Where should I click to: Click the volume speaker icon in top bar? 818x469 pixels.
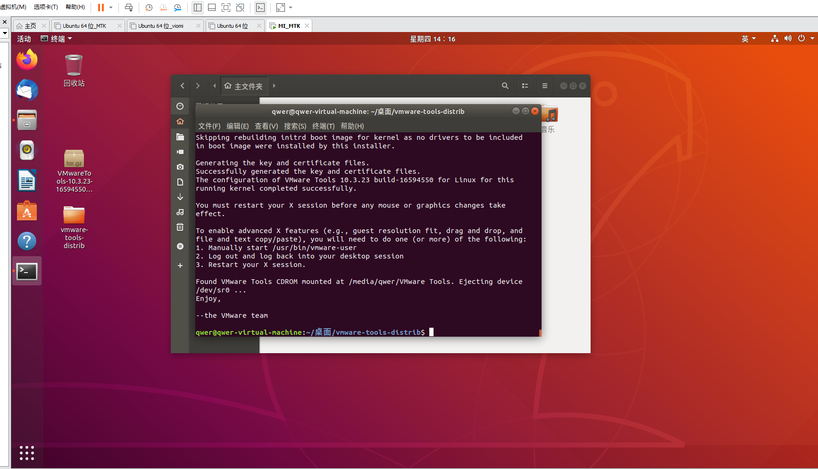click(788, 39)
